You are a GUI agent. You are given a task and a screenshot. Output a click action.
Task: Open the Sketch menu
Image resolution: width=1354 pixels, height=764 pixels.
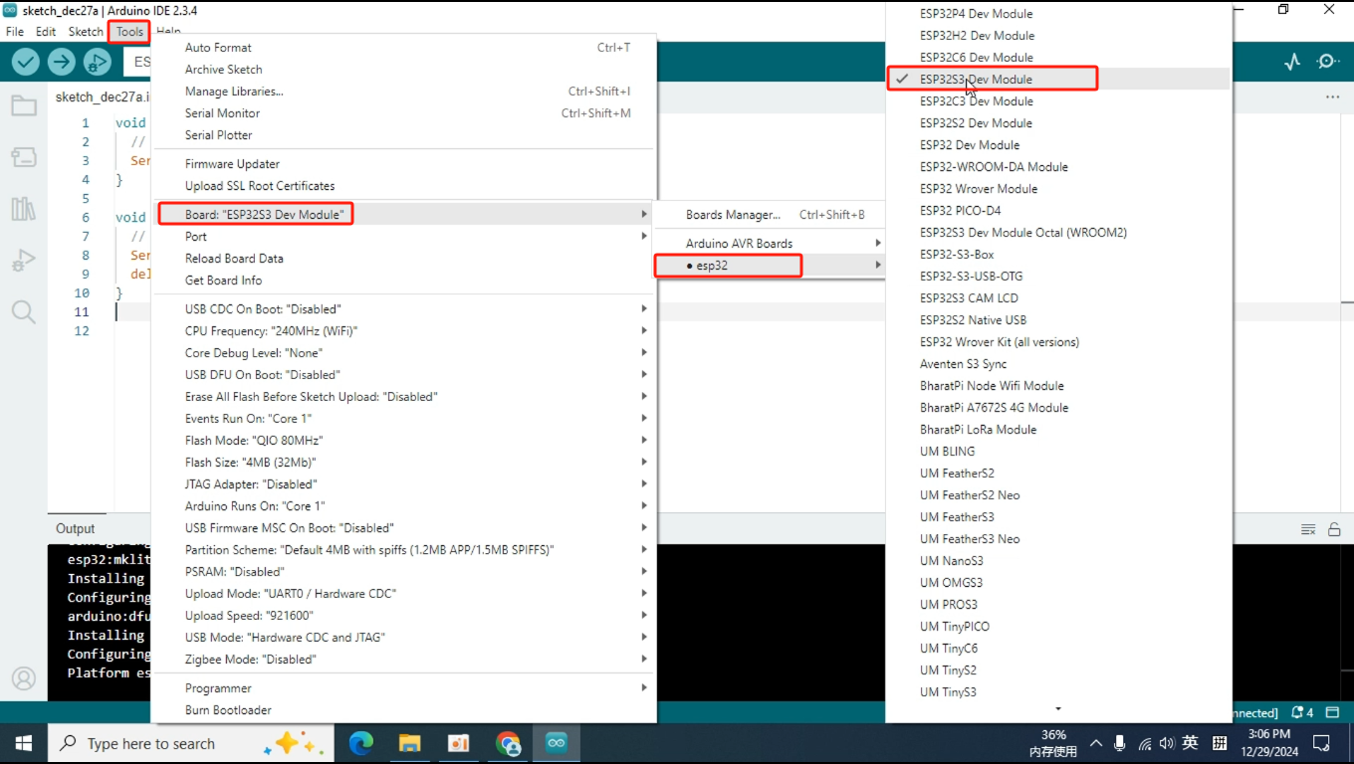tap(86, 32)
